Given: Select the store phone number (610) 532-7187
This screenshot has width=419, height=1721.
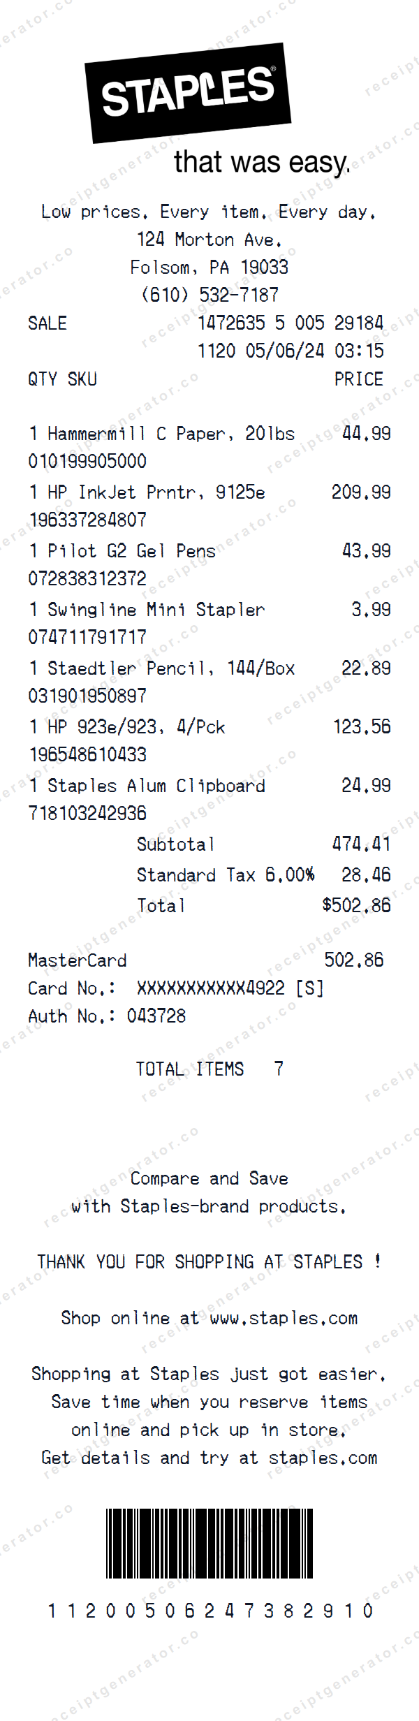Looking at the screenshot, I should [x=209, y=295].
